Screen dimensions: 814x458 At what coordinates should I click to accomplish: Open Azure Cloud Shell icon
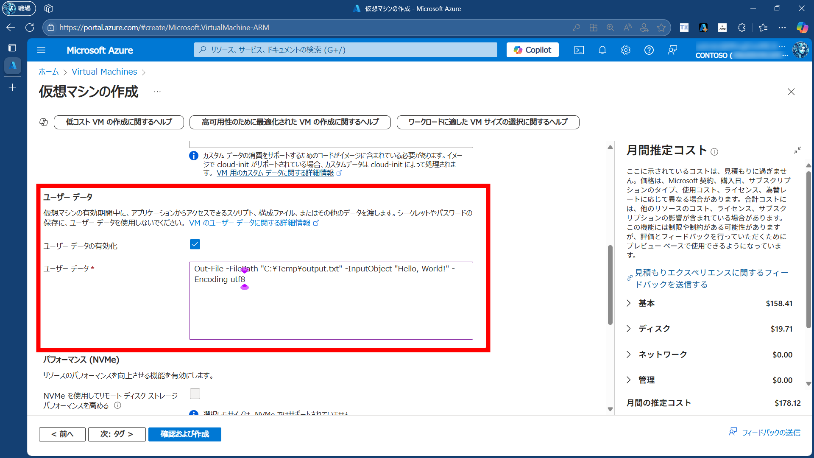[579, 50]
